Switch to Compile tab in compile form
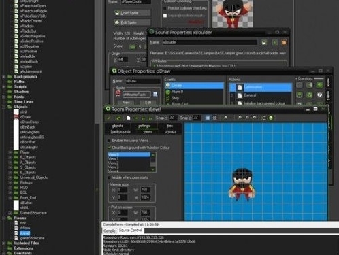Image resolution: width=339 pixels, height=255 pixels. point(110,231)
